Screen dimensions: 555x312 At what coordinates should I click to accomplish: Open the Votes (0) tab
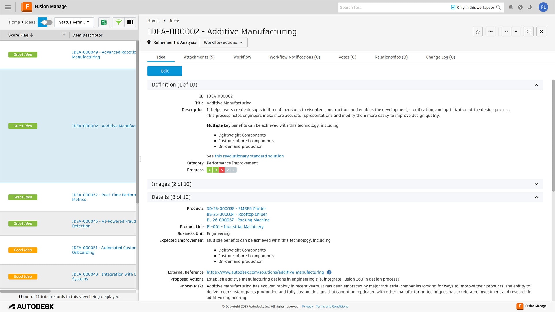347,57
